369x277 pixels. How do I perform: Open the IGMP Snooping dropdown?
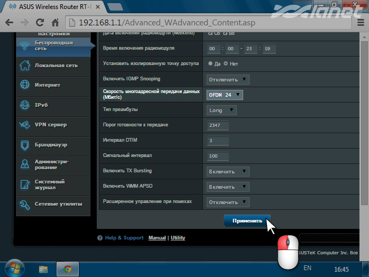pos(227,79)
